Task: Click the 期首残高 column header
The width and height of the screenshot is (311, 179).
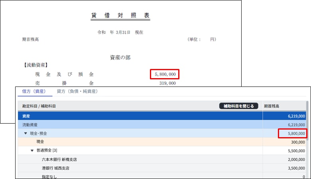Action: pyautogui.click(x=272, y=106)
